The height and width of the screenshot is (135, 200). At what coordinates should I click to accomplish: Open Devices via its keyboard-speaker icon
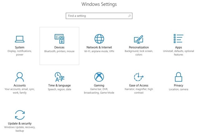coord(59,39)
